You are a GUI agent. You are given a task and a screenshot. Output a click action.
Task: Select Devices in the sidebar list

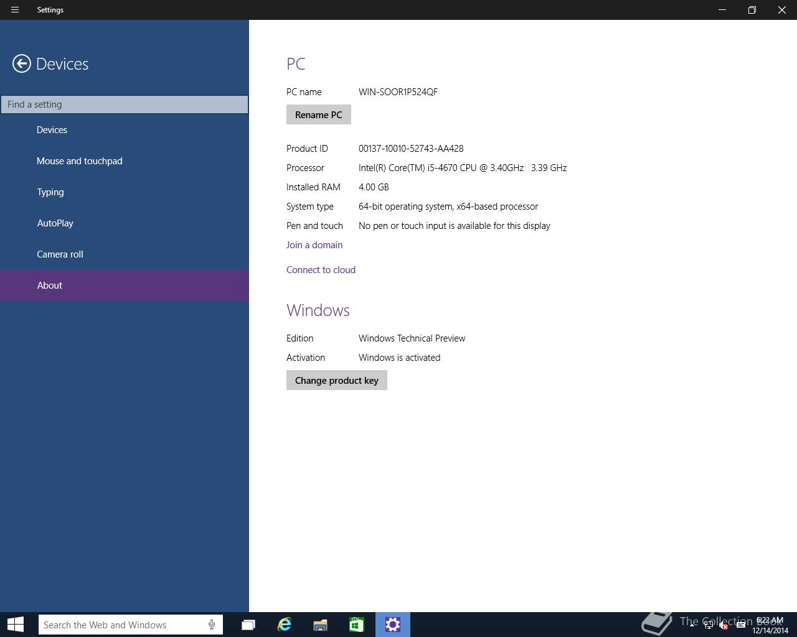(x=125, y=130)
